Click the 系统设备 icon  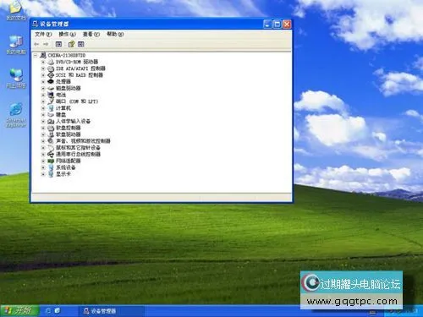(51, 167)
